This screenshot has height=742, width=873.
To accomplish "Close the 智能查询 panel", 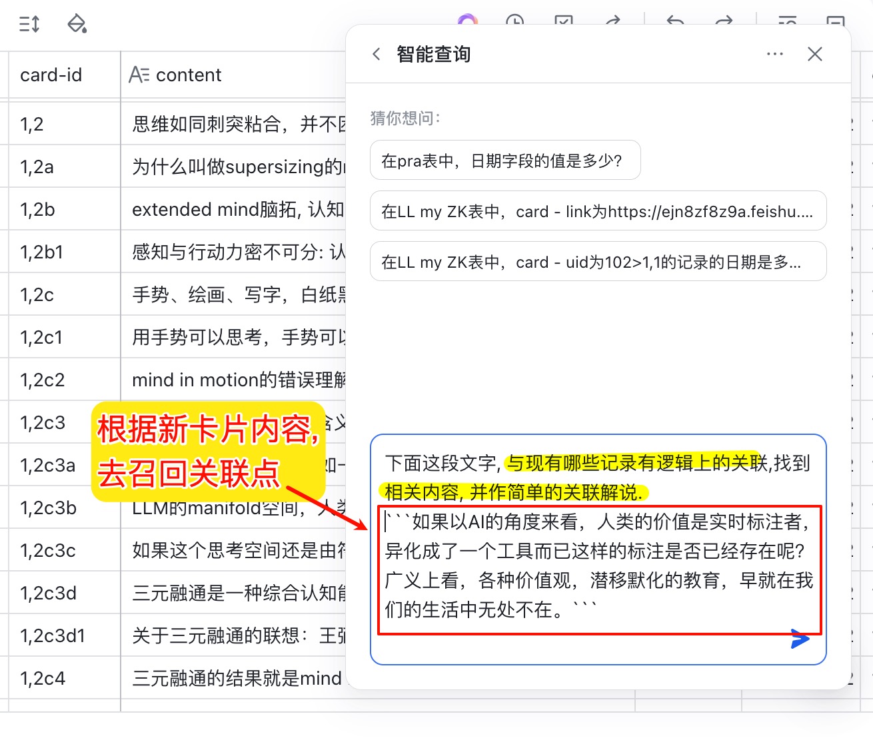I will point(814,54).
